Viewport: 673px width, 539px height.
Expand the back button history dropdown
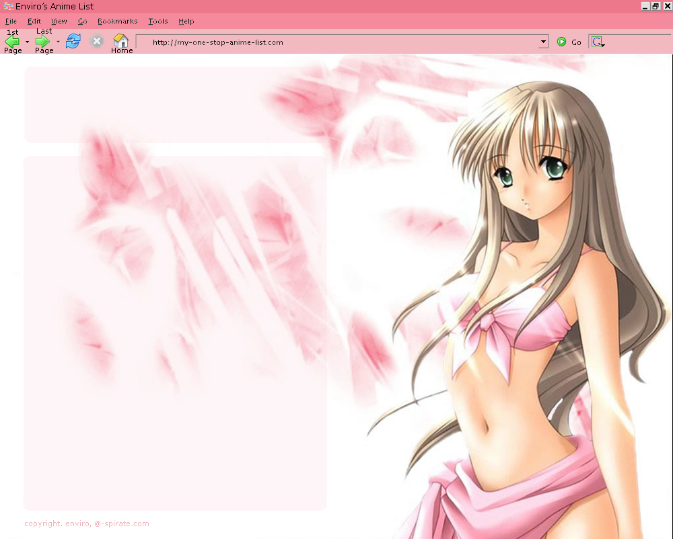pos(27,42)
